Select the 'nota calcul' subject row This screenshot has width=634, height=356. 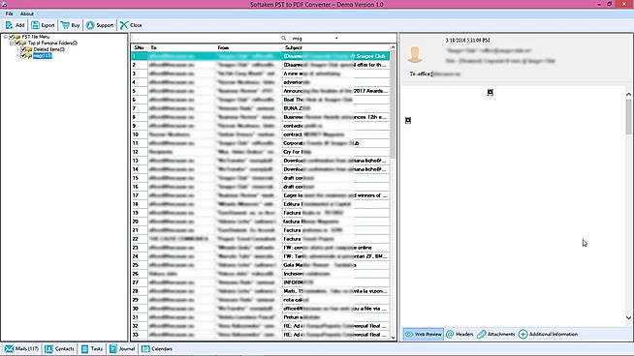261,300
